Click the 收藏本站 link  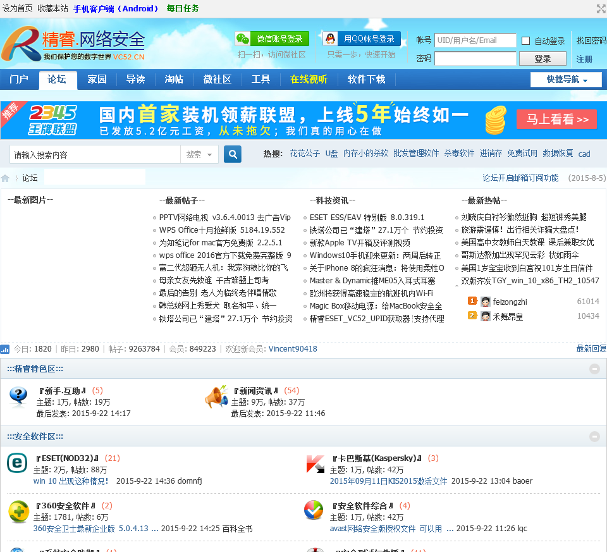52,8
